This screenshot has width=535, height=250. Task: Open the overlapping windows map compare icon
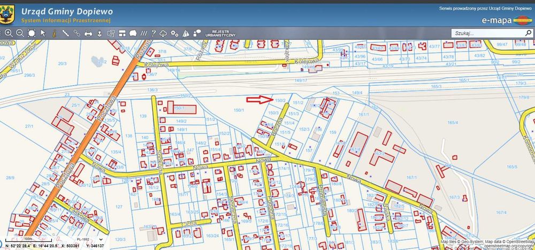pos(111,33)
